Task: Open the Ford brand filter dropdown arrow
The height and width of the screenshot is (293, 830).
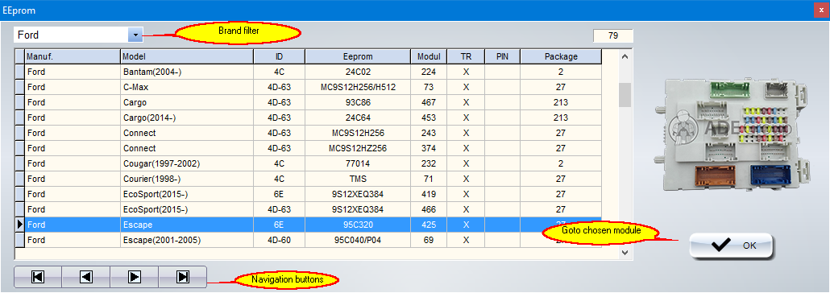Action: tap(135, 35)
